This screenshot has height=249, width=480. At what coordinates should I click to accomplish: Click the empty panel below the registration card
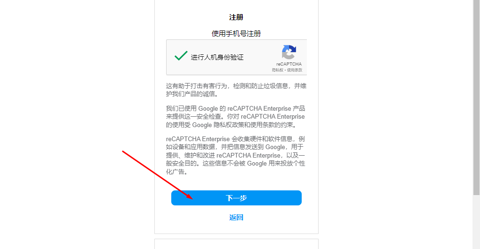[x=236, y=244]
